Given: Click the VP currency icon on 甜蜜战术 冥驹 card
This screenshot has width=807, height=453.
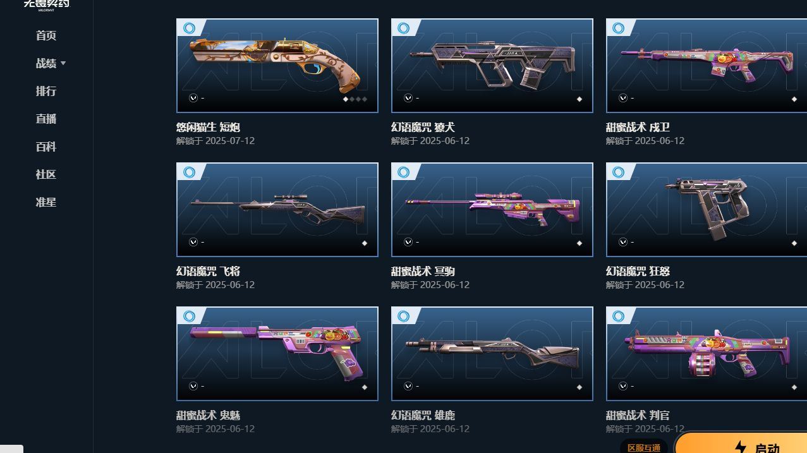Looking at the screenshot, I should click(x=408, y=242).
